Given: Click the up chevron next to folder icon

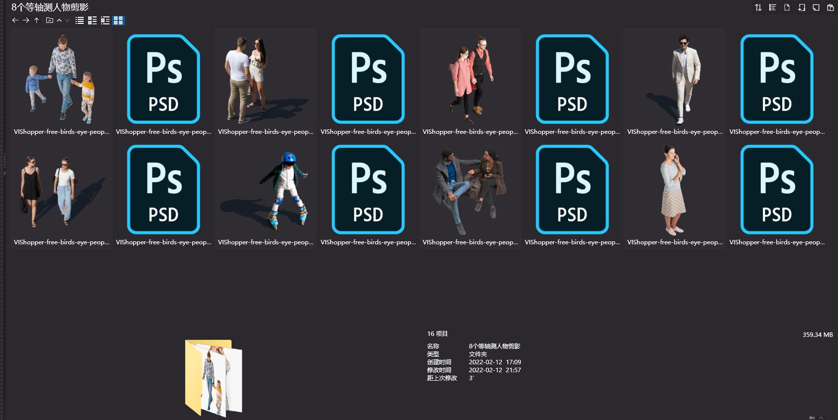Looking at the screenshot, I should pos(59,20).
